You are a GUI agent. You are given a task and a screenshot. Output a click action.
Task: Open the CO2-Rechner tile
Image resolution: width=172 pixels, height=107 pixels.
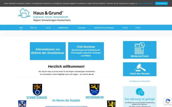[86, 51]
